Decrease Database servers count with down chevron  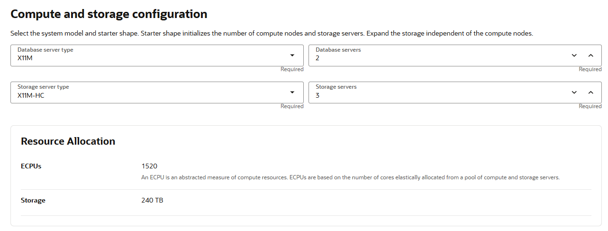coord(574,55)
